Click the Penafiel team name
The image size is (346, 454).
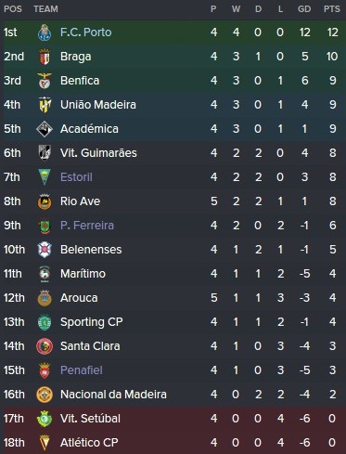(x=82, y=370)
